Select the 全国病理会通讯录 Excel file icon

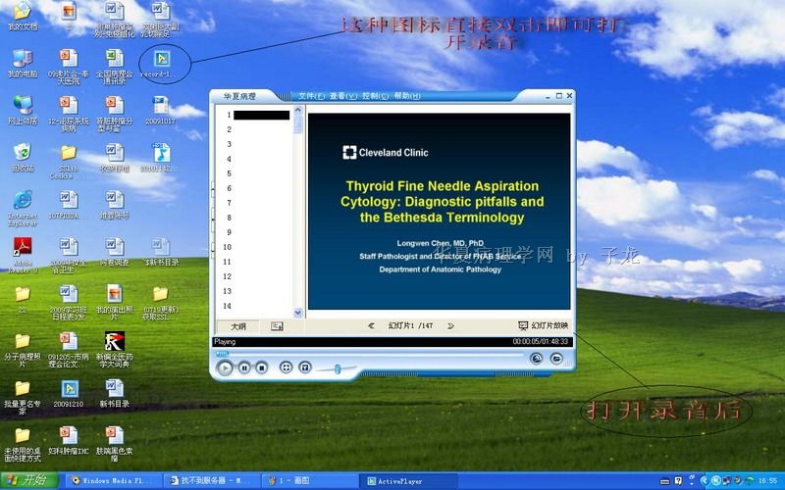tap(115, 67)
